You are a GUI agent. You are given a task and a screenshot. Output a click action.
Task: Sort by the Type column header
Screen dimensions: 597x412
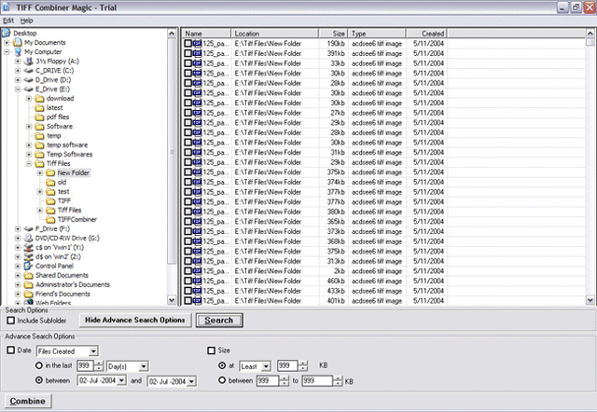click(x=376, y=34)
